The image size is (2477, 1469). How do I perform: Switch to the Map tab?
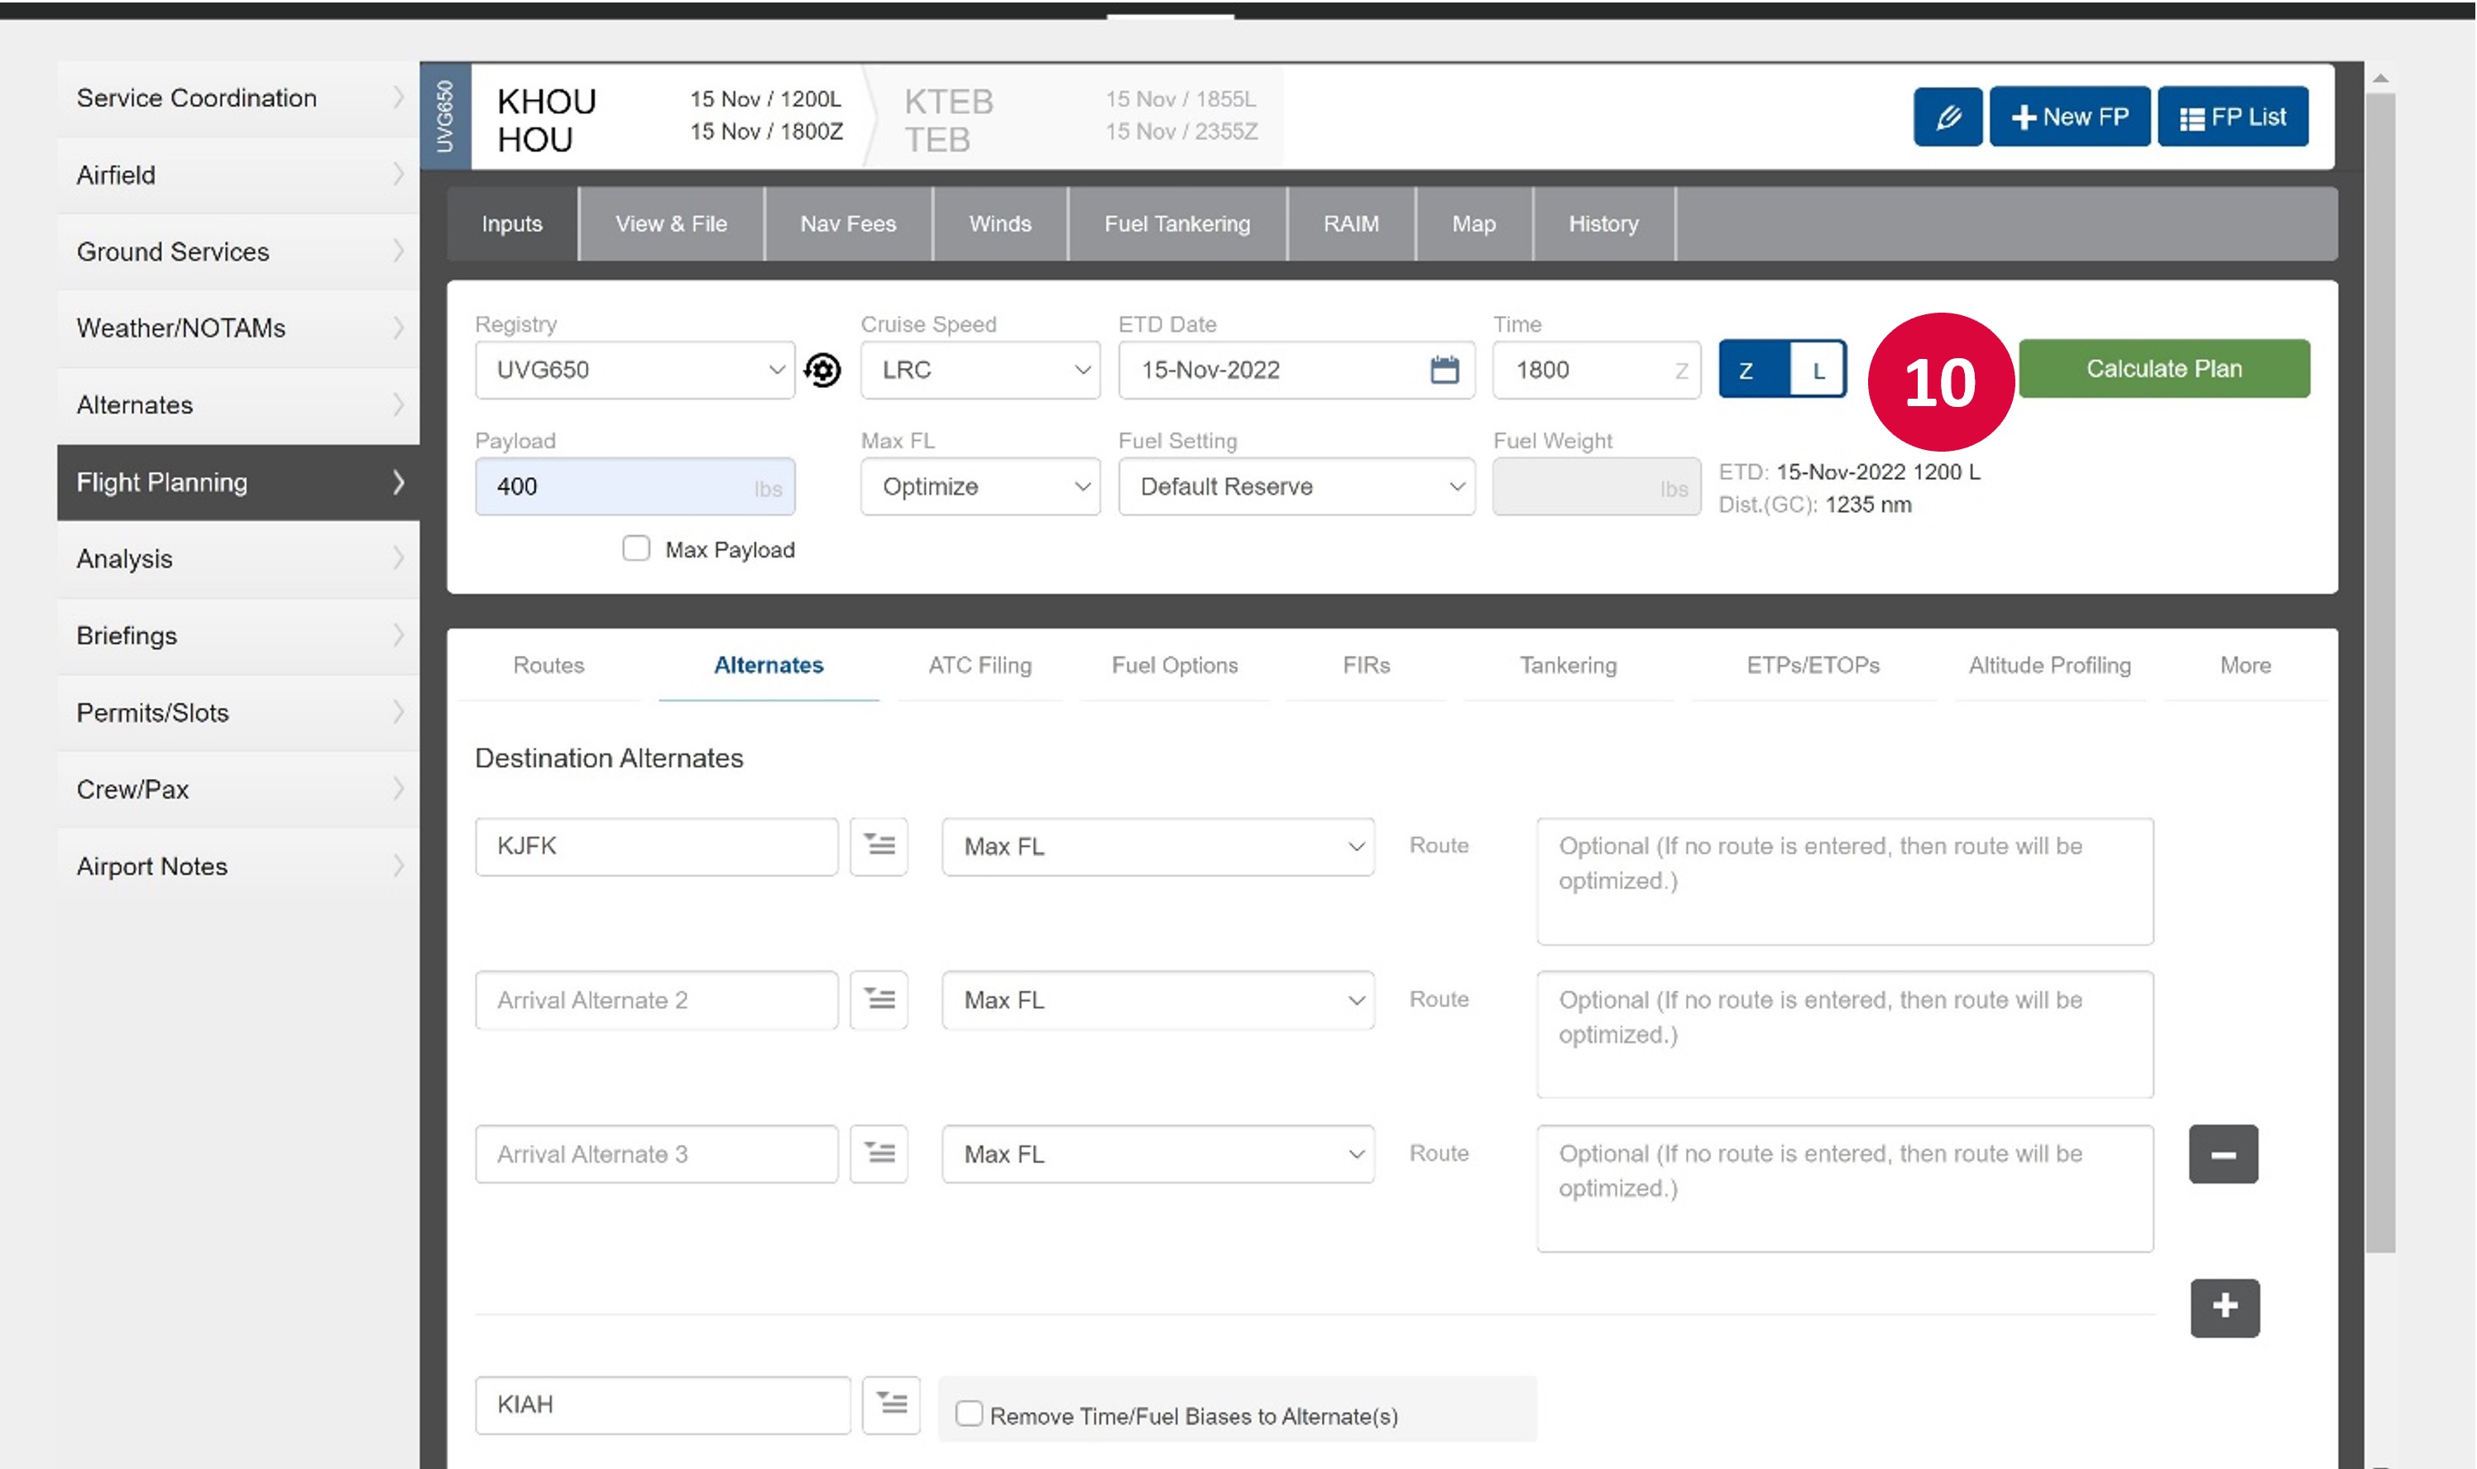pos(1473,223)
